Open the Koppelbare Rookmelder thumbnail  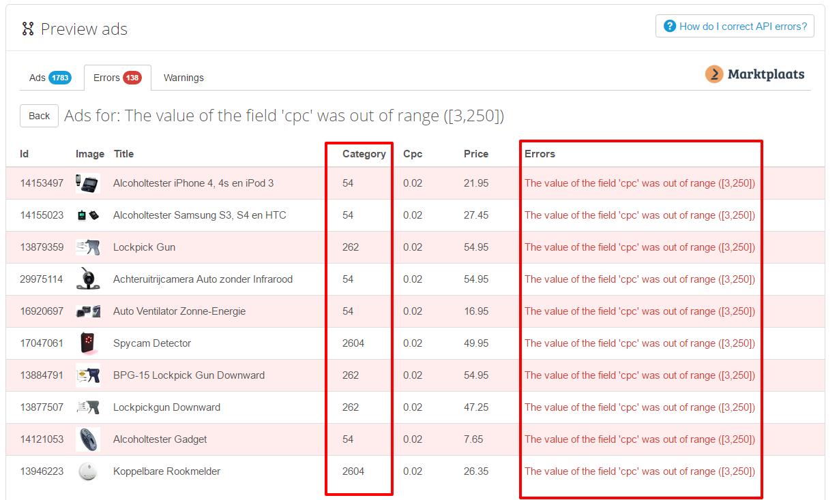point(88,471)
